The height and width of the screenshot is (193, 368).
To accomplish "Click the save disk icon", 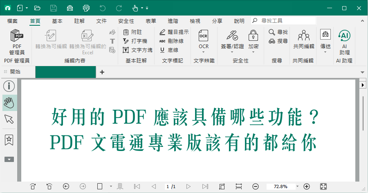I will point(54,8).
